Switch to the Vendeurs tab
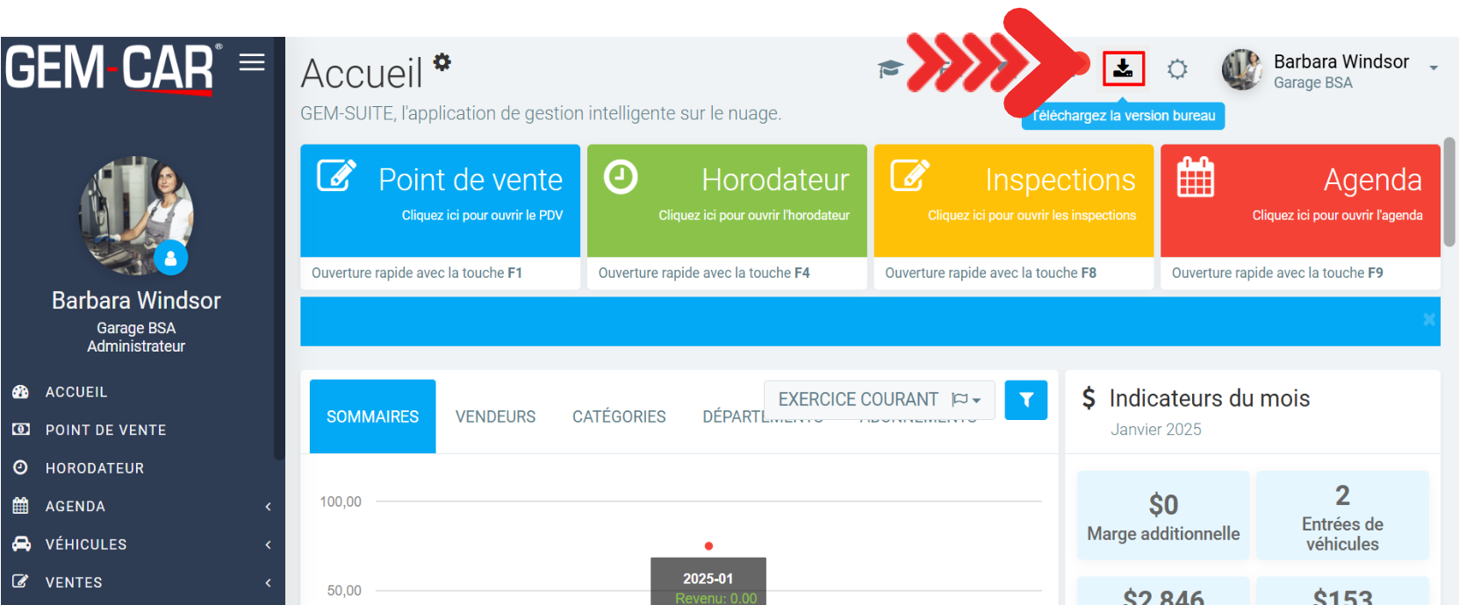Image resolution: width=1459 pixels, height=605 pixels. click(495, 416)
